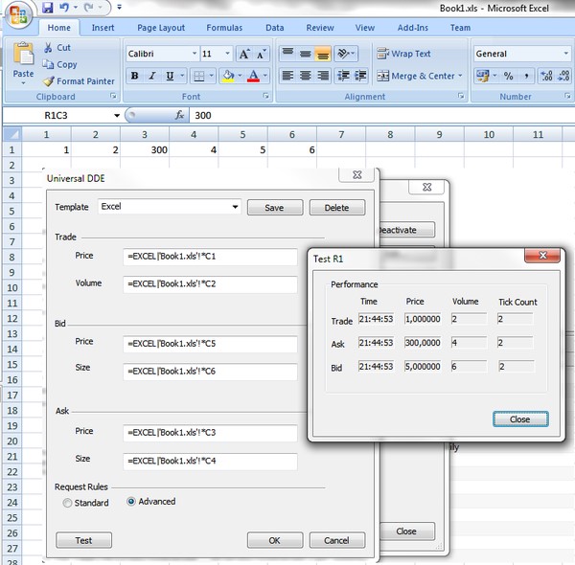
Task: Select cell containing 300 in row 1
Action: click(145, 149)
